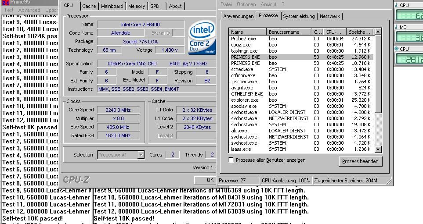The height and width of the screenshot is (224, 423).
Task: Click the process list scroll down arrow
Action: click(378, 149)
